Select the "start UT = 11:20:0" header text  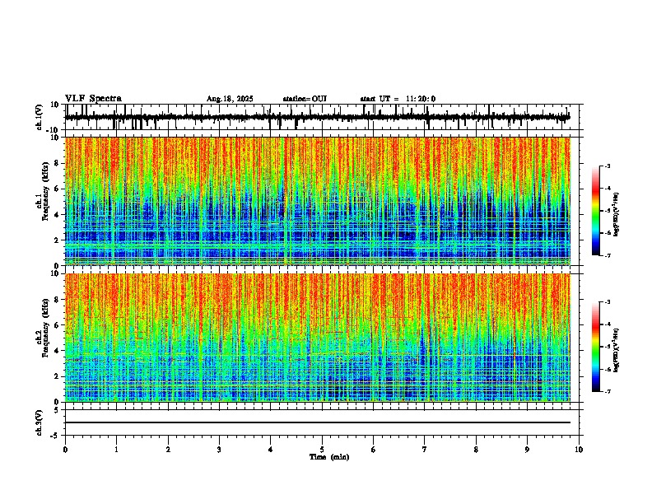(x=398, y=99)
